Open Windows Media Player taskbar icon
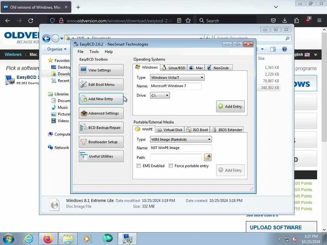 click(87, 239)
